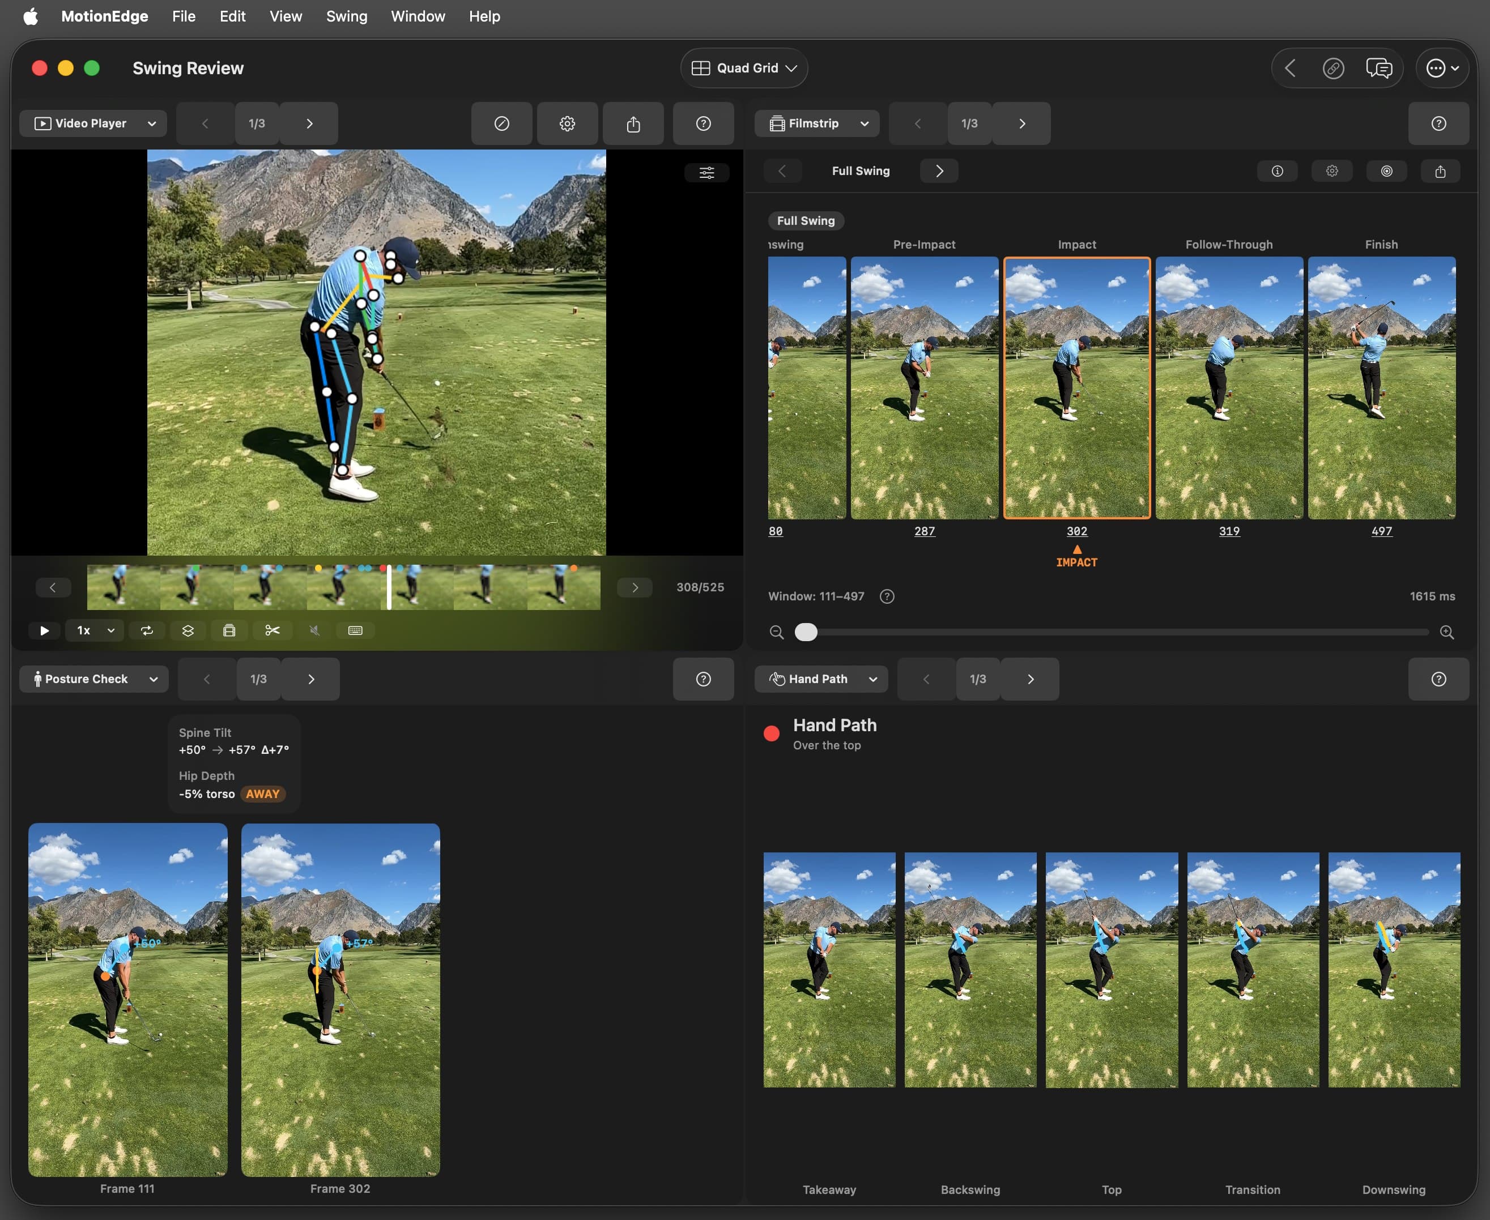The height and width of the screenshot is (1220, 1490).
Task: Open the Swing menu
Action: [347, 16]
